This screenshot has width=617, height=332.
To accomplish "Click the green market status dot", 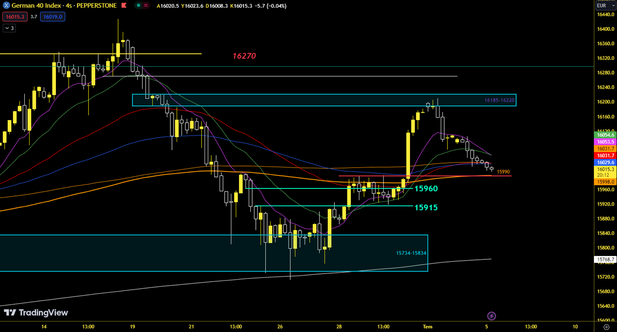I will pos(138,6).
